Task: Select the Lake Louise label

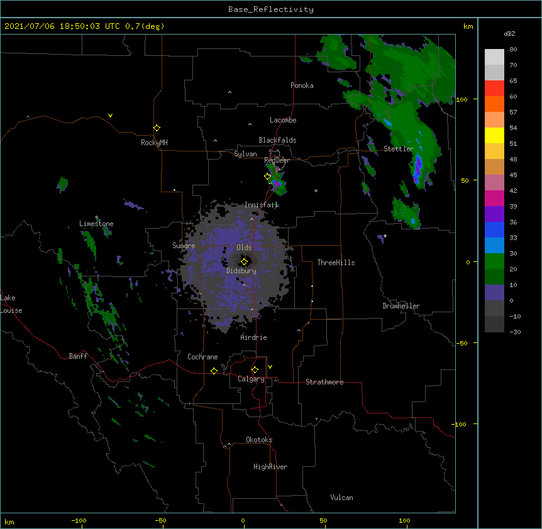Action: 11,304
